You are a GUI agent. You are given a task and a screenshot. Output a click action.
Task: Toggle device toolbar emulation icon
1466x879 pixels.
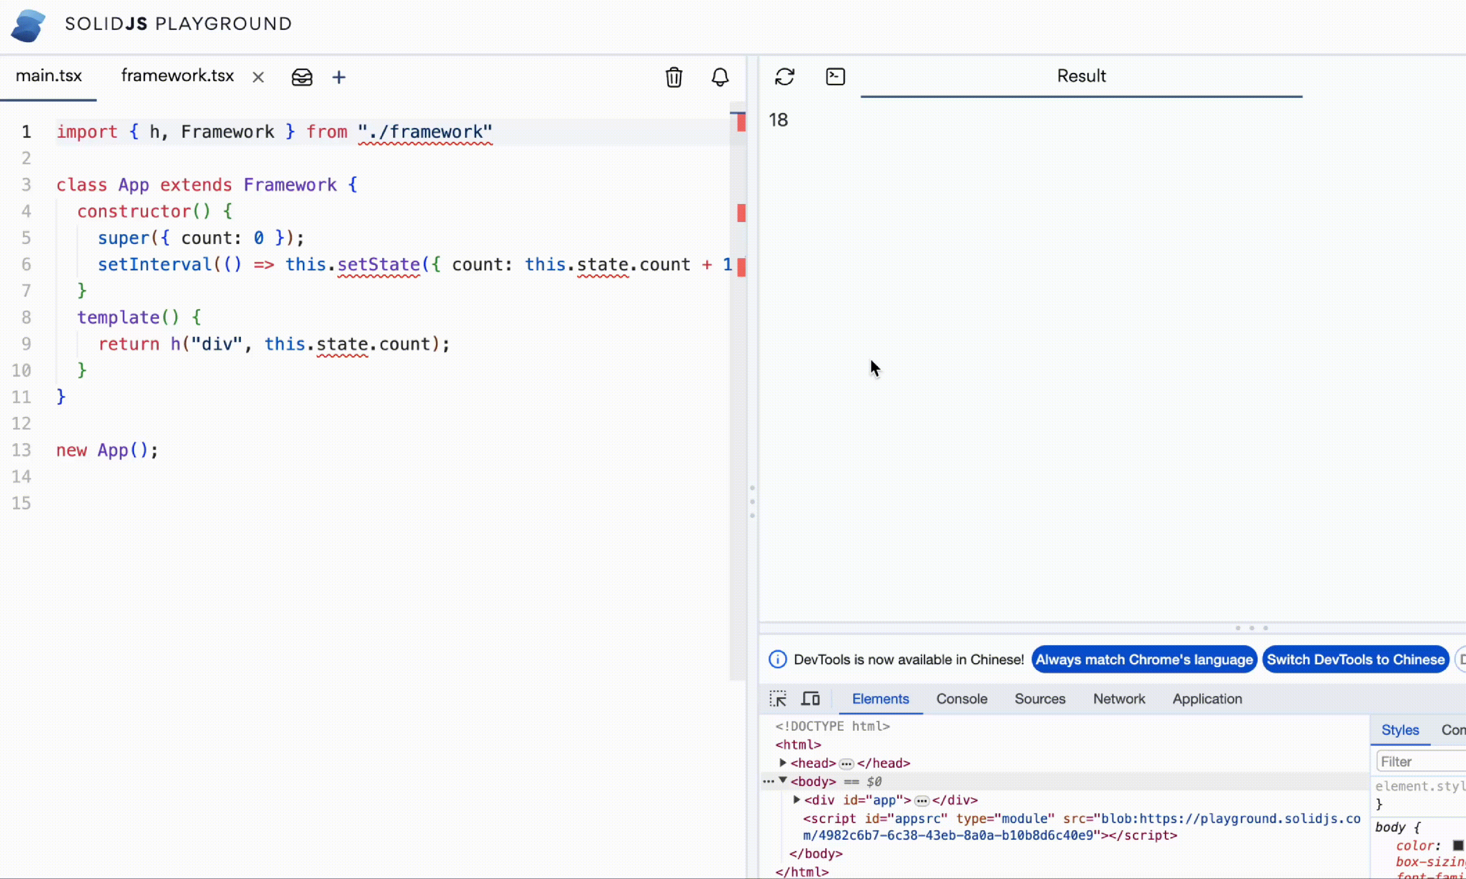pyautogui.click(x=810, y=699)
